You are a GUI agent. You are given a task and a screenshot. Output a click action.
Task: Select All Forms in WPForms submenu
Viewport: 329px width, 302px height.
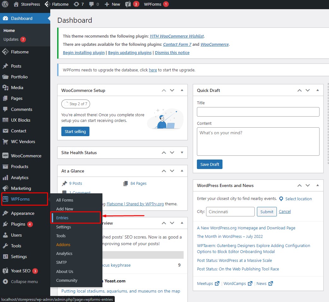point(64,200)
